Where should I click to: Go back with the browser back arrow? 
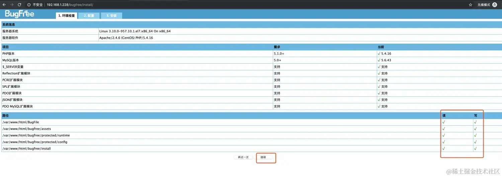(x=4, y=5)
